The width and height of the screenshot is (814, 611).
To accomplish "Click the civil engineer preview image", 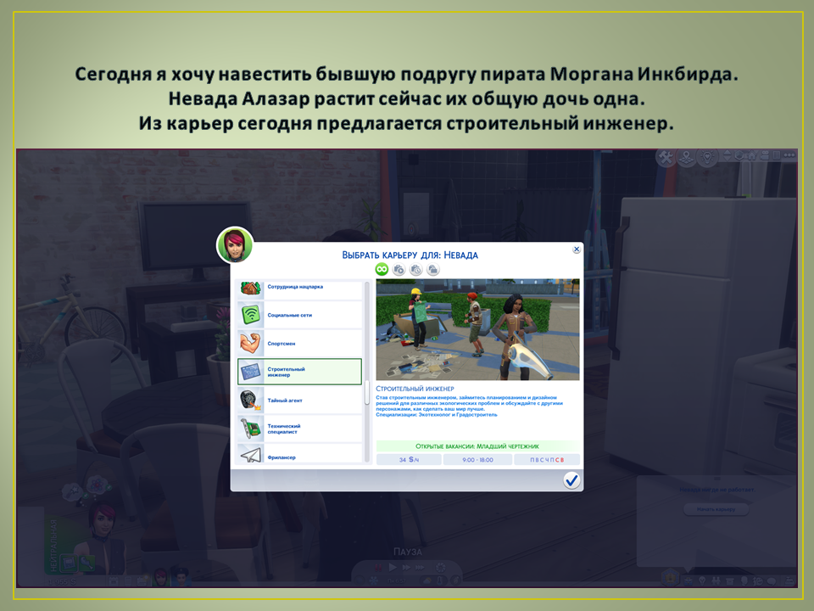I will 477,329.
